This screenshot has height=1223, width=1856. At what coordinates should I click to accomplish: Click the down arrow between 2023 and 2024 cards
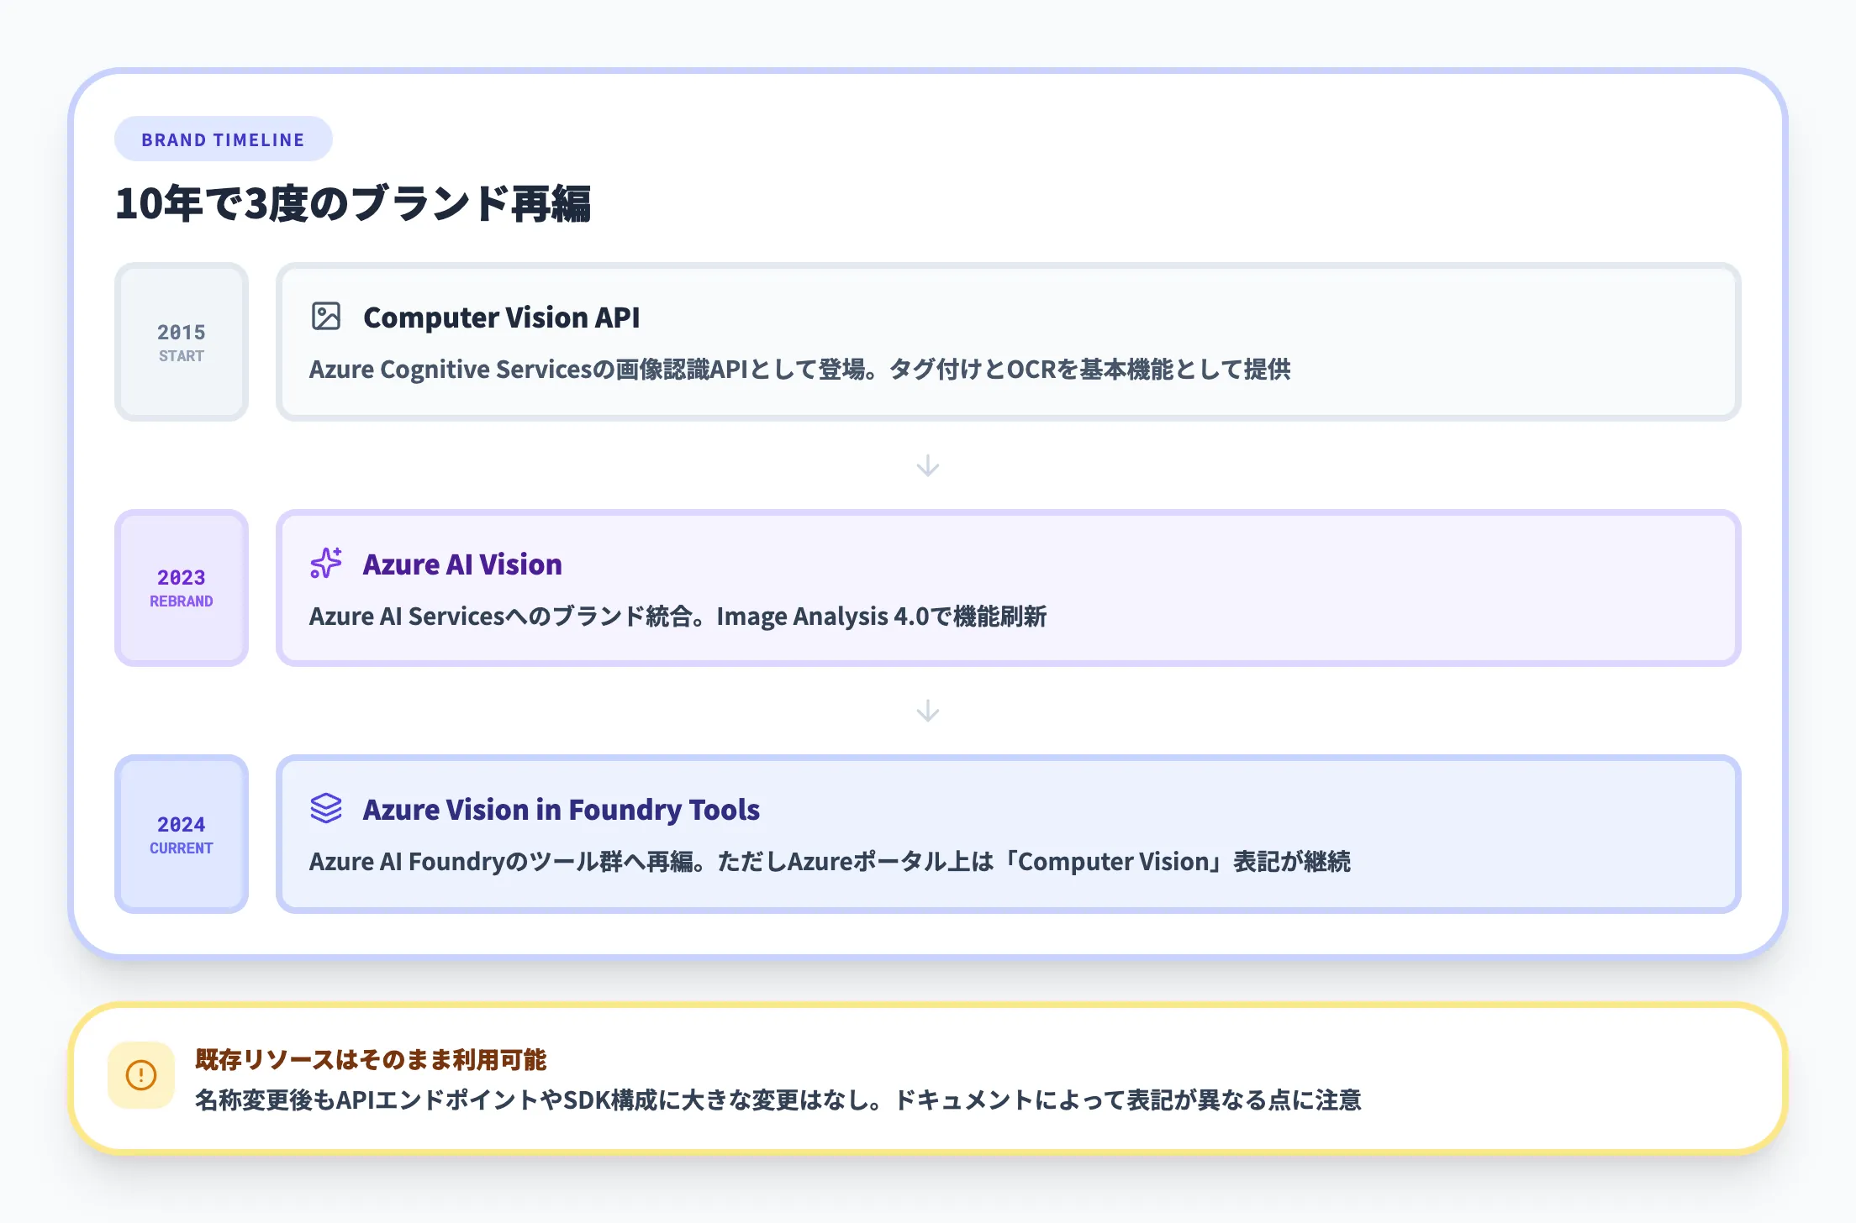coord(928,711)
